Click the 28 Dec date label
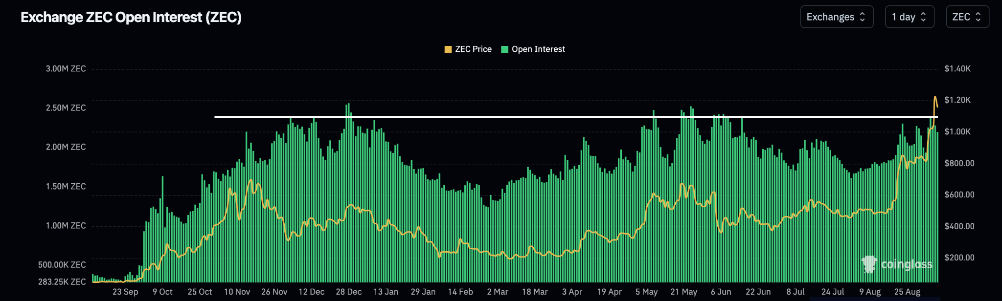 tap(348, 292)
